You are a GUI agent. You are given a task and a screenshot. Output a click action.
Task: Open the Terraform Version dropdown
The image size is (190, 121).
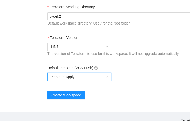point(79,47)
